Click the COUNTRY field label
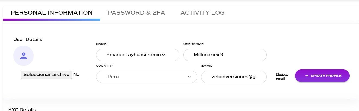 [104, 66]
